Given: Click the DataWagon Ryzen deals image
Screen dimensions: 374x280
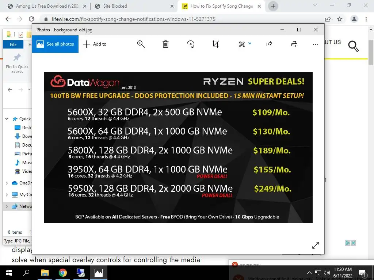Looking at the screenshot, I should (178, 148).
